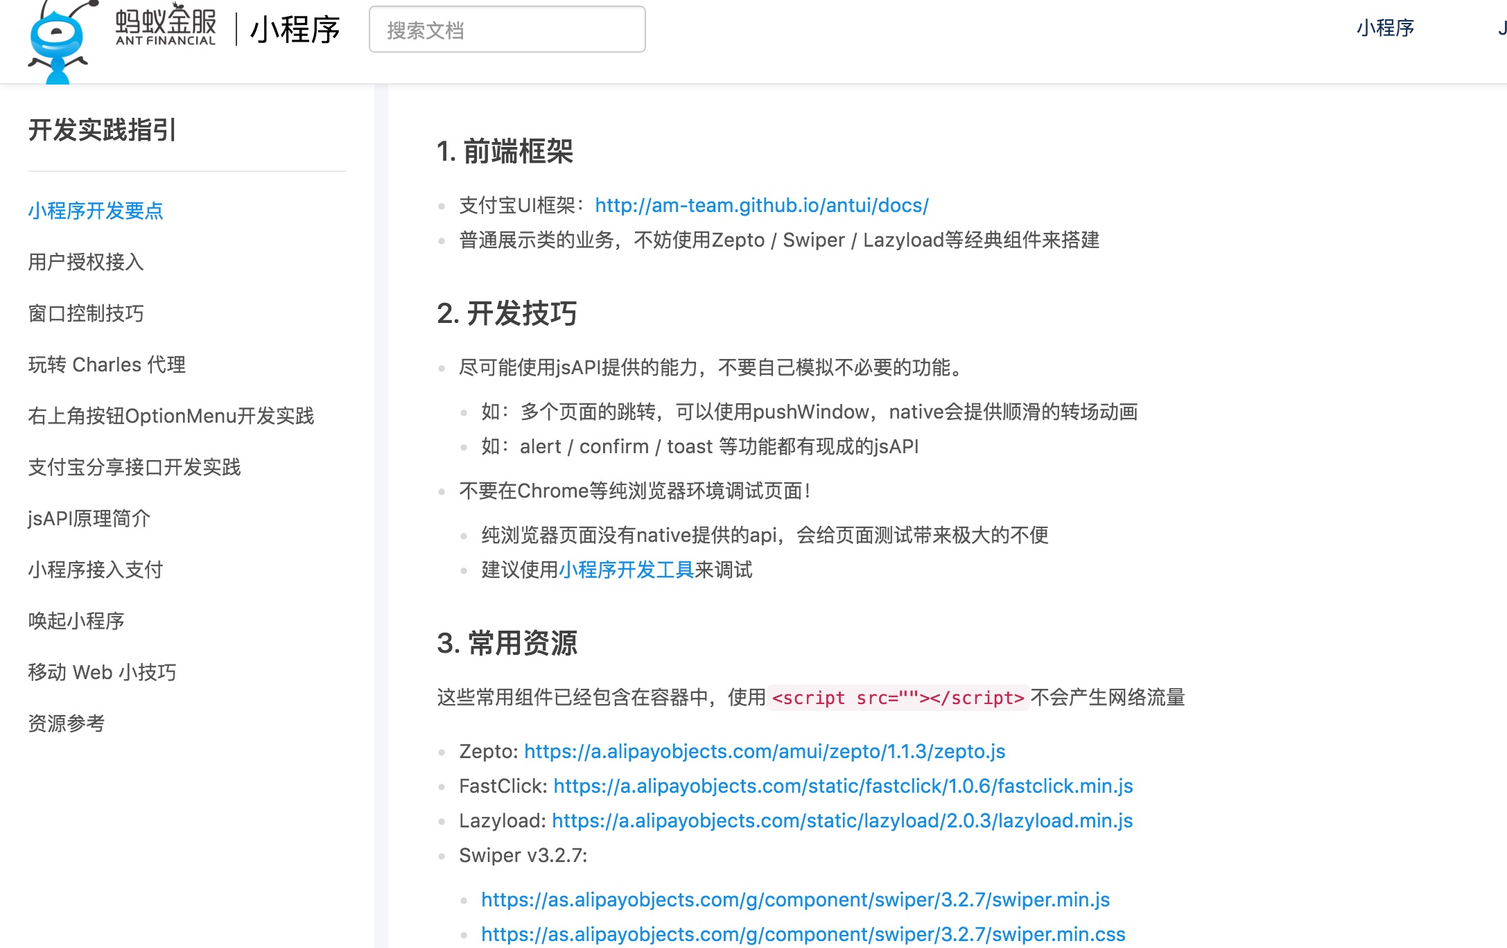The height and width of the screenshot is (948, 1507).
Task: Click the 开发实践指引 sidebar heading
Action: click(x=102, y=130)
